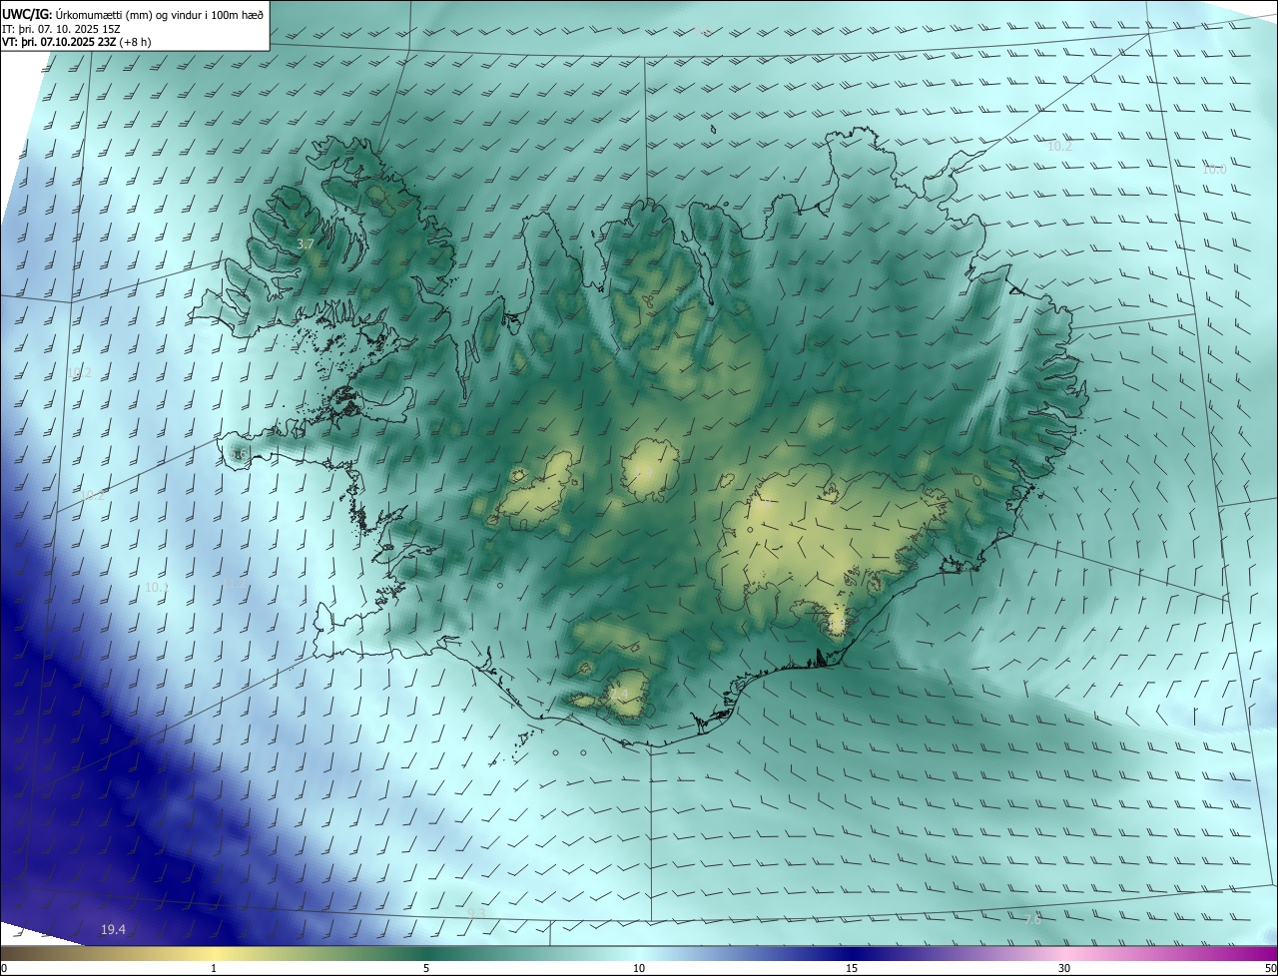Click the colour scale tick labeled 10
1278x976 pixels.
639,968
